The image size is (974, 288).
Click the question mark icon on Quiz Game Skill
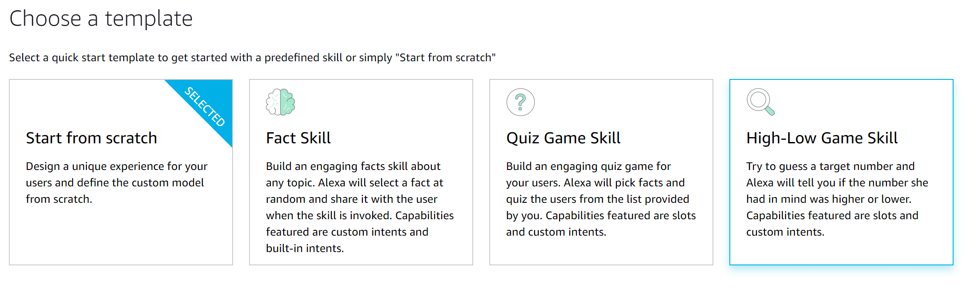point(520,101)
